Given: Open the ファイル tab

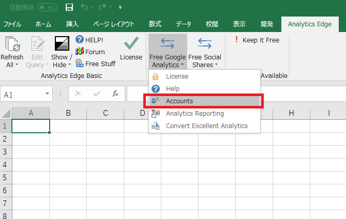Looking at the screenshot, I should [12, 24].
